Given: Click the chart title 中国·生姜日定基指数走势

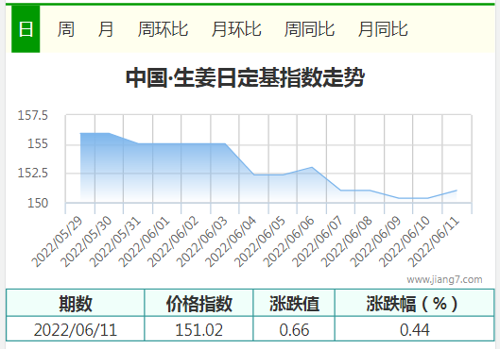Looking at the screenshot, I should [245, 77].
